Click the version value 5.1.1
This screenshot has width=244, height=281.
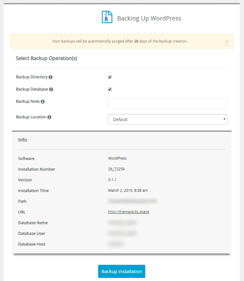[x=112, y=180]
